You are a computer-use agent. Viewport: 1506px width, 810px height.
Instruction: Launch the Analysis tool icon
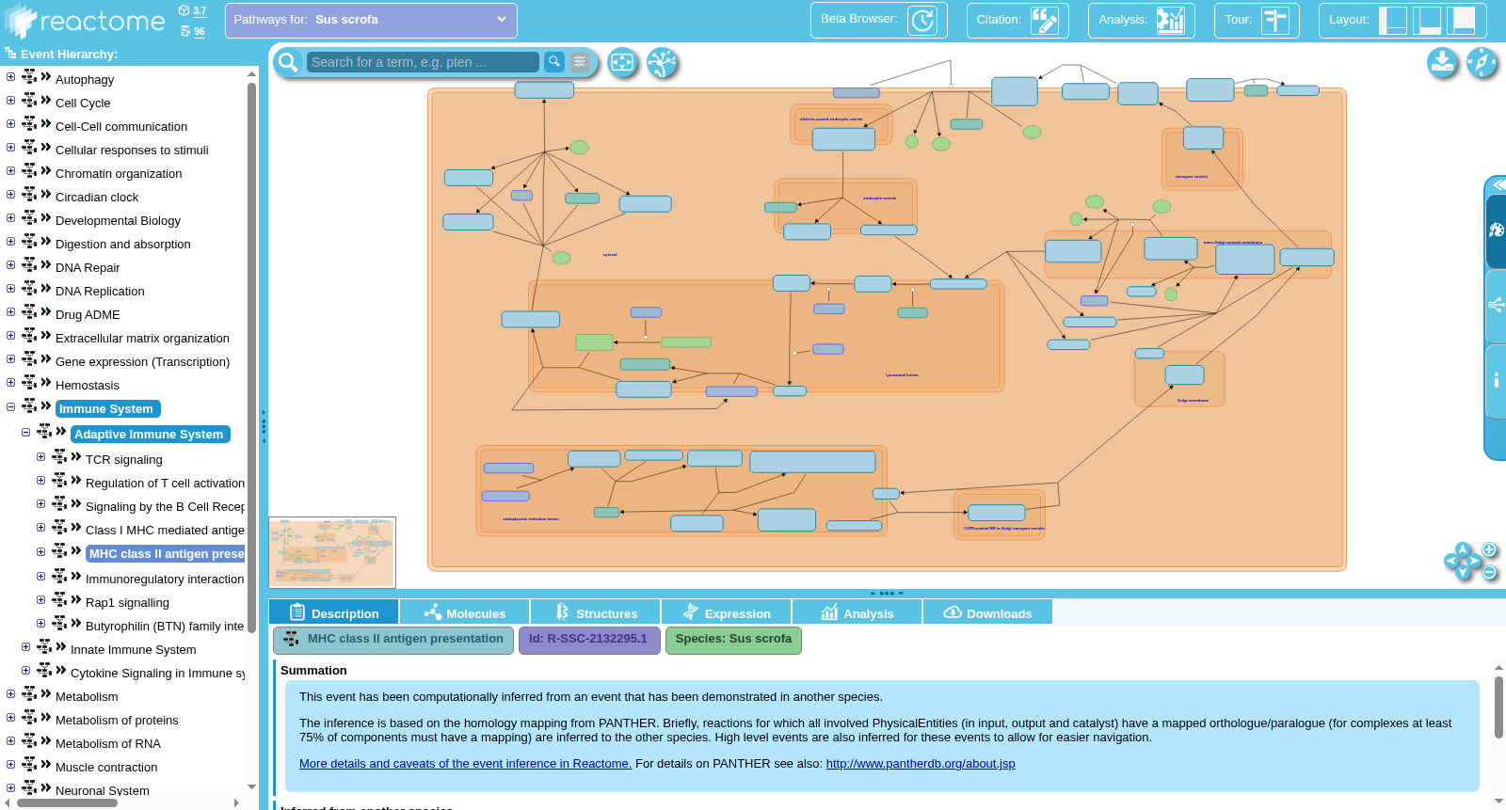click(1171, 20)
